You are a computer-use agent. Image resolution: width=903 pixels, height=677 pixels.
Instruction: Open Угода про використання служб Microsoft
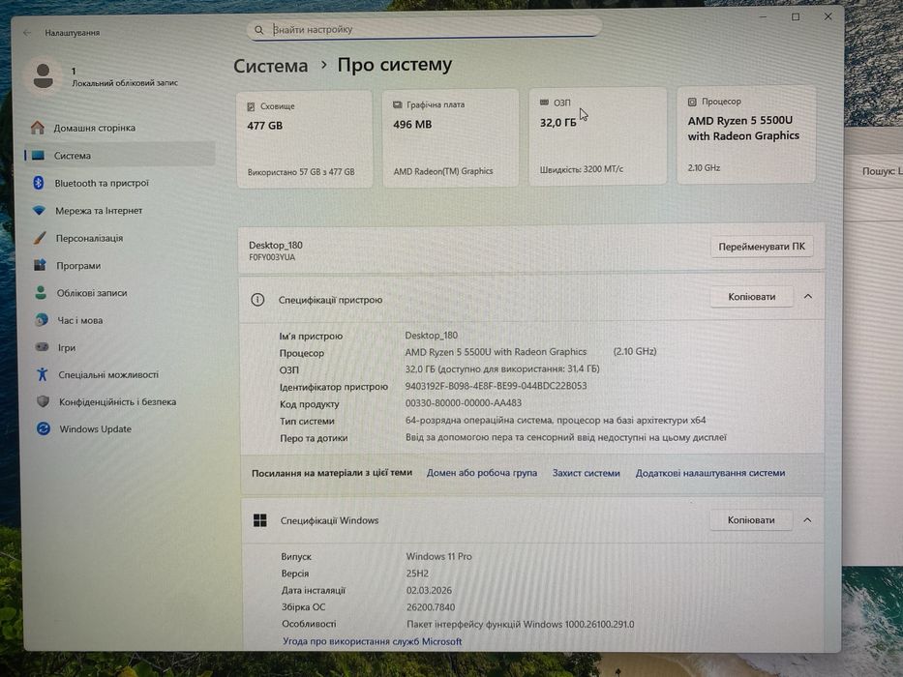372,641
